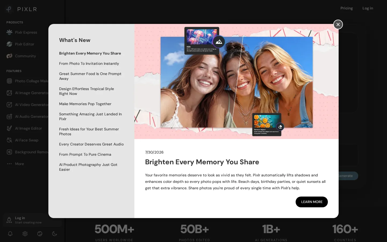
Task: Open Pixlr Editor icon in sidebar
Action: [9, 44]
